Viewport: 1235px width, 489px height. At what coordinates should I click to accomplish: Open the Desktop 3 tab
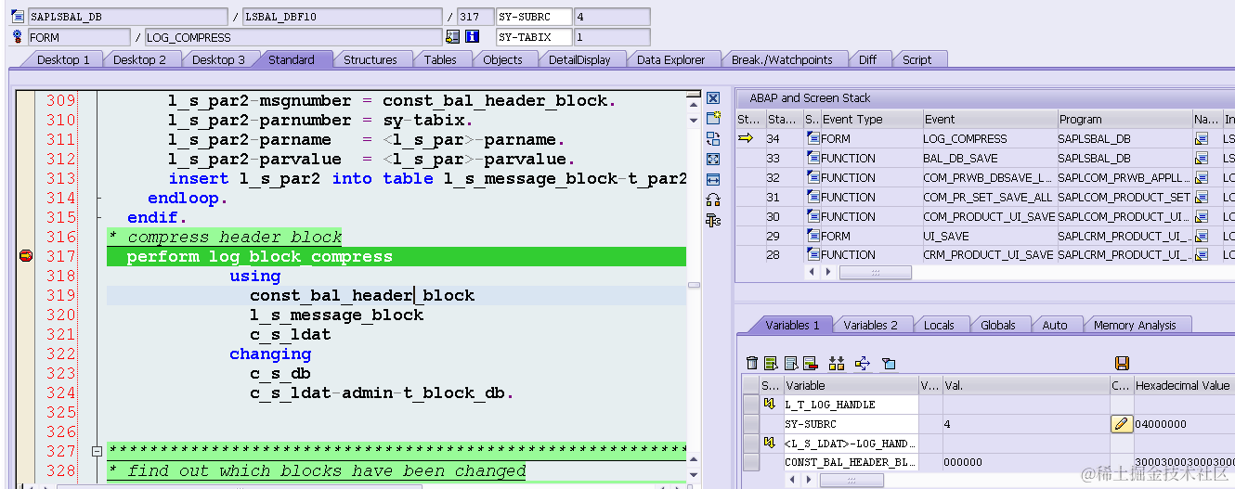(218, 59)
